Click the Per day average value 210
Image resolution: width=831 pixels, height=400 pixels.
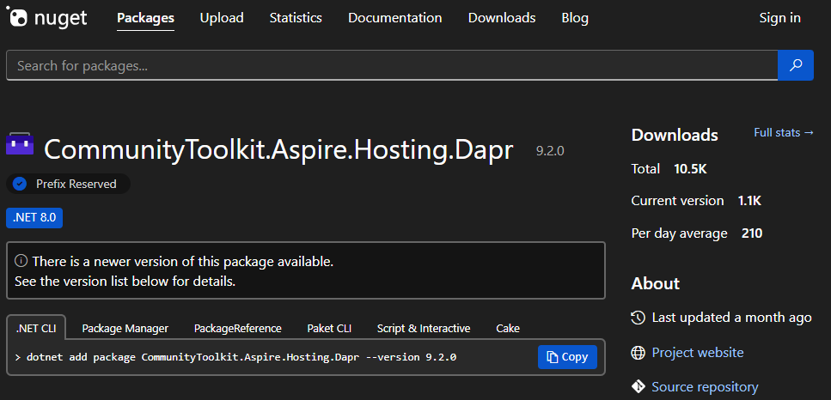(x=751, y=233)
